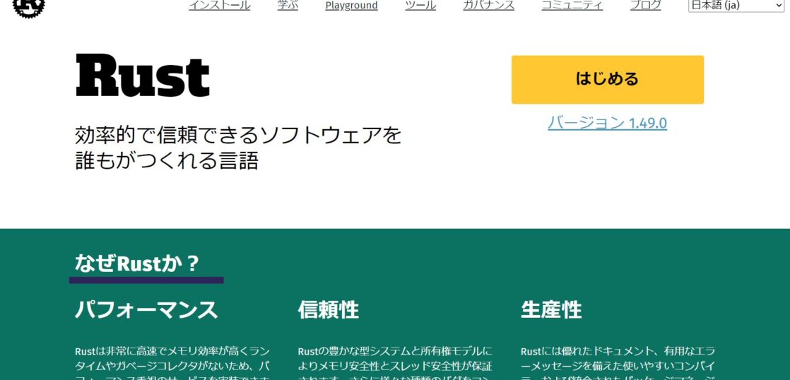Click the 生産性 heading
Viewport: 790px width, 380px height.
point(551,309)
